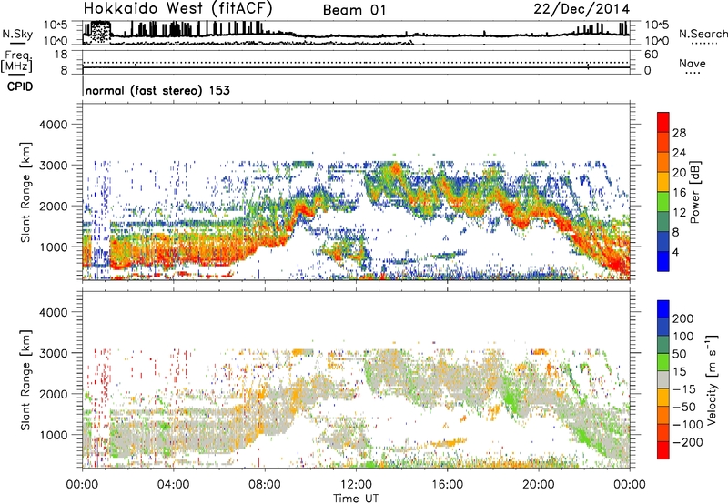The image size is (728, 504).
Task: Click the bright green 15–50 velocity colorbar segment
Action: click(x=663, y=362)
